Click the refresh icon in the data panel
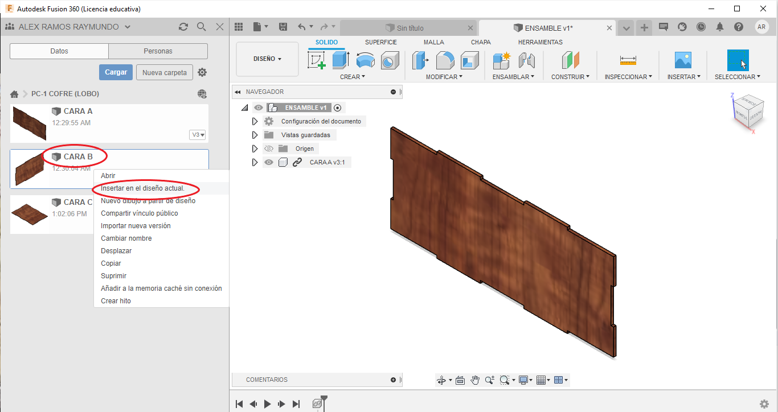The height and width of the screenshot is (412, 778). (183, 27)
